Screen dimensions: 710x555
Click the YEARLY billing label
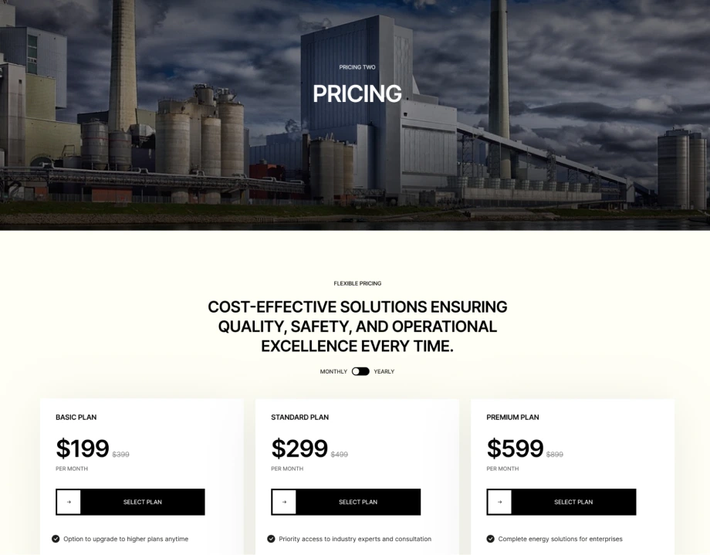[x=384, y=371]
